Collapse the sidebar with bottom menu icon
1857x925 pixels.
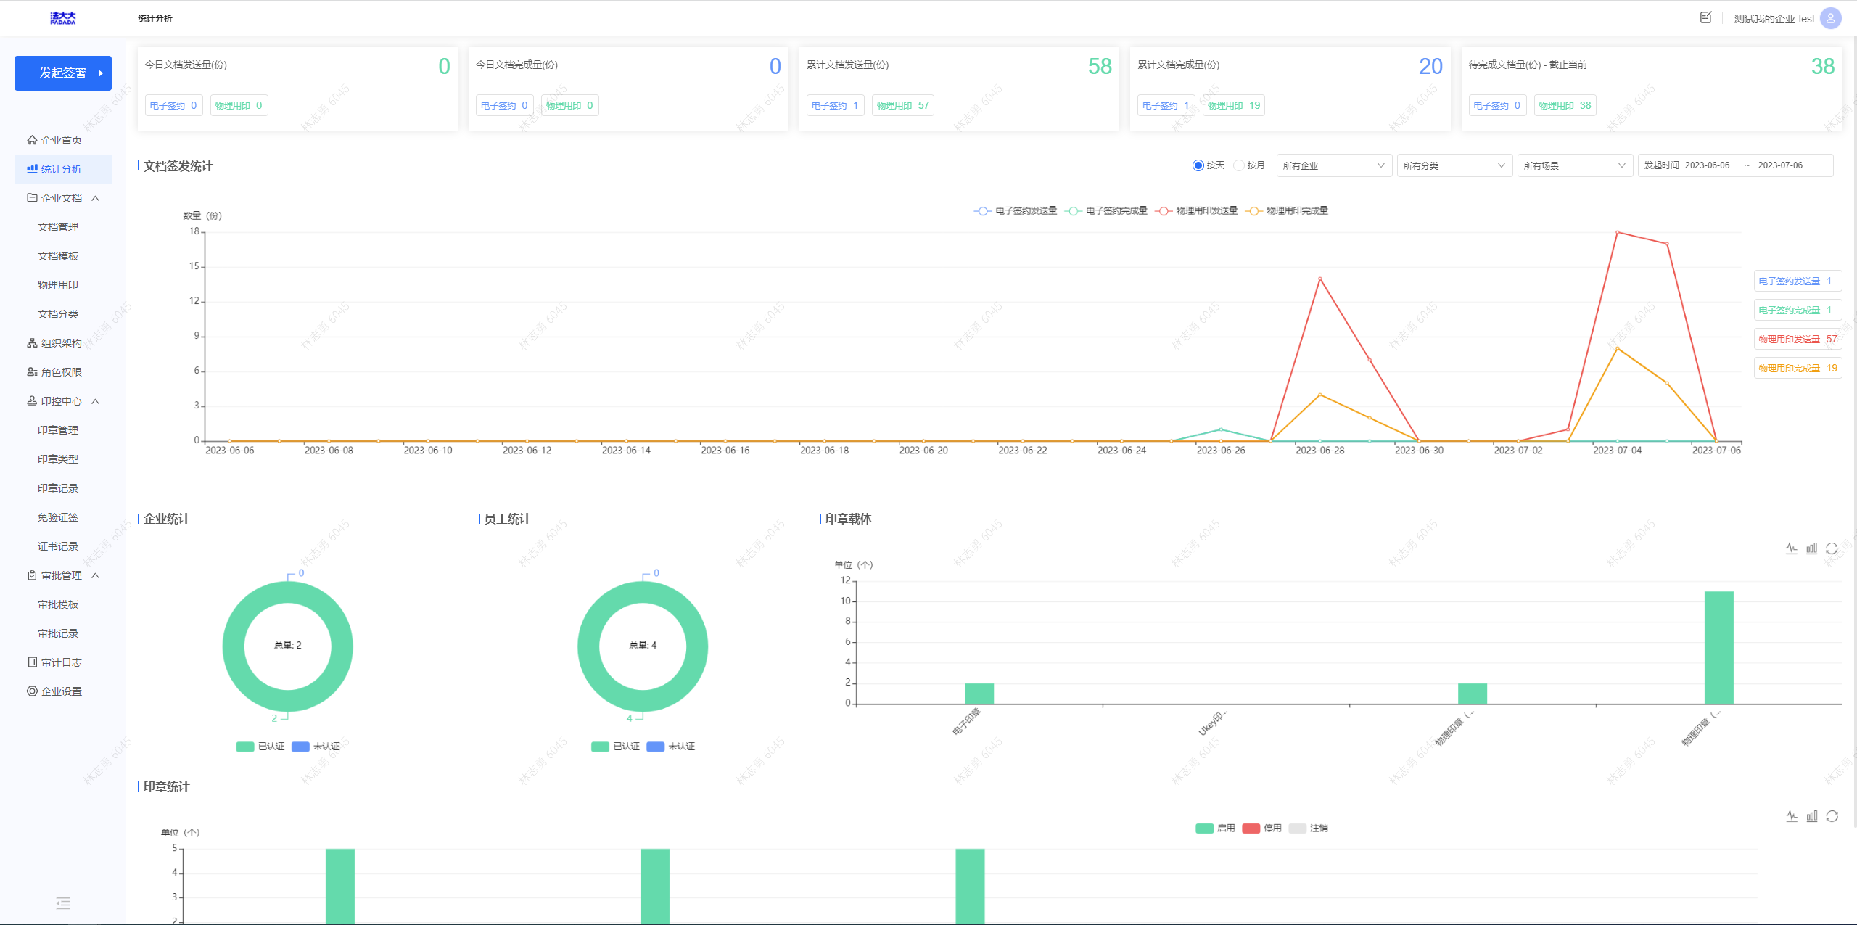click(x=63, y=903)
